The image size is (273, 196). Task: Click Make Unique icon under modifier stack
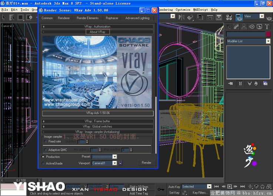pos(250,83)
